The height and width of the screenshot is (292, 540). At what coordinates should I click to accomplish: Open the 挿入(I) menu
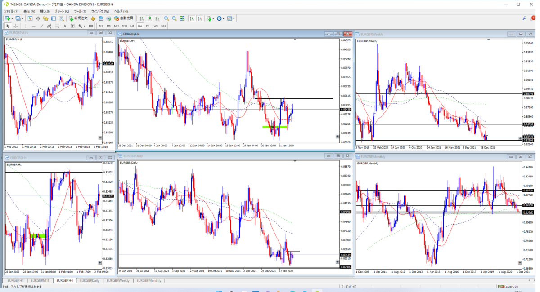[x=45, y=11]
